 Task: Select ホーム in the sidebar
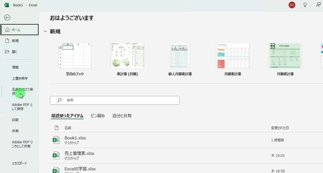point(19,30)
